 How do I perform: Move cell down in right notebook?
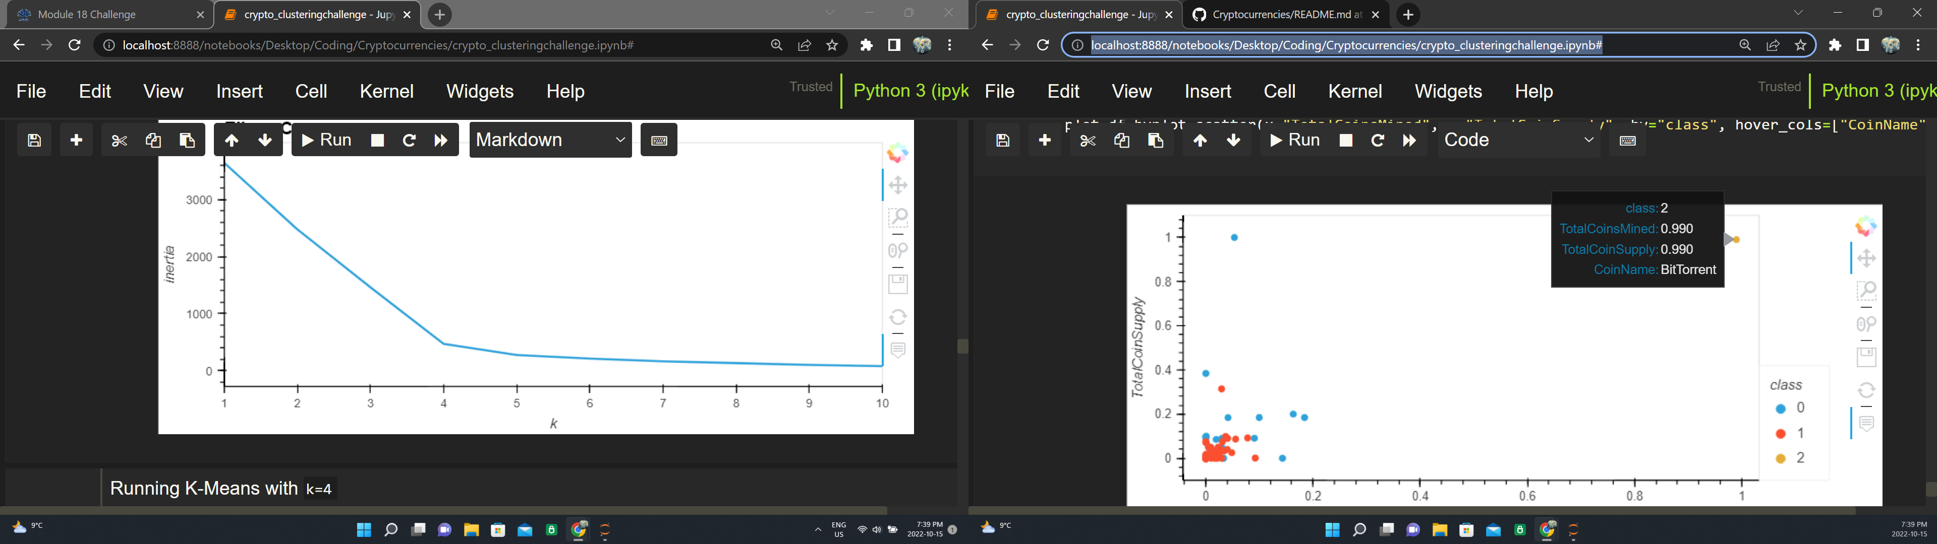pos(1233,141)
